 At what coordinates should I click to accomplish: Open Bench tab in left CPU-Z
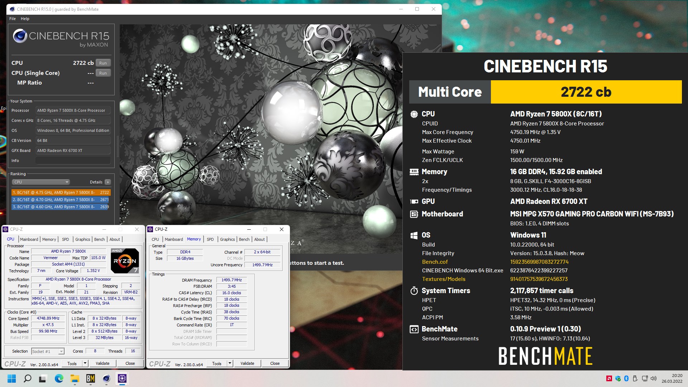click(x=100, y=239)
